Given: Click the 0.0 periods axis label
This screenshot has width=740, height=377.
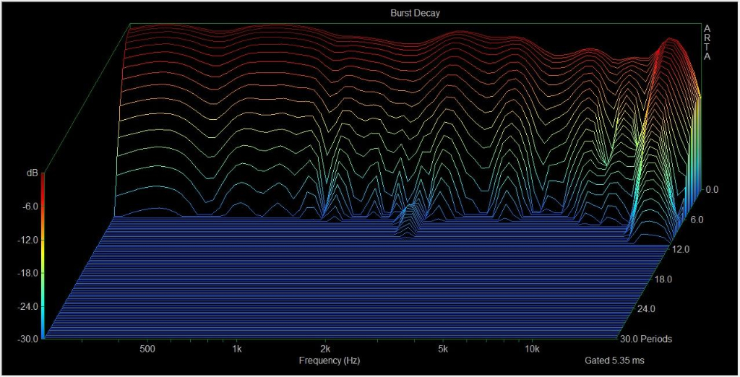Looking at the screenshot, I should tap(712, 190).
